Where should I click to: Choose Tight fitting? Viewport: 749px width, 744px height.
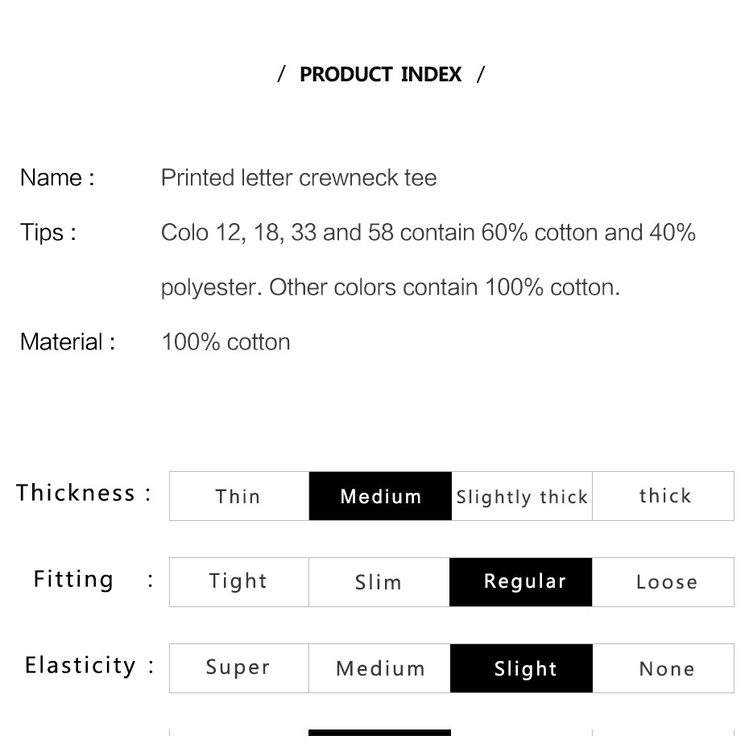tap(239, 581)
